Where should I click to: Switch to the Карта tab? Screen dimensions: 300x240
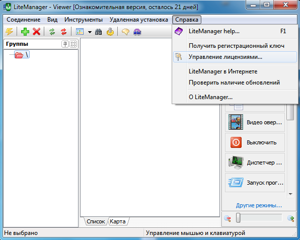click(x=118, y=221)
